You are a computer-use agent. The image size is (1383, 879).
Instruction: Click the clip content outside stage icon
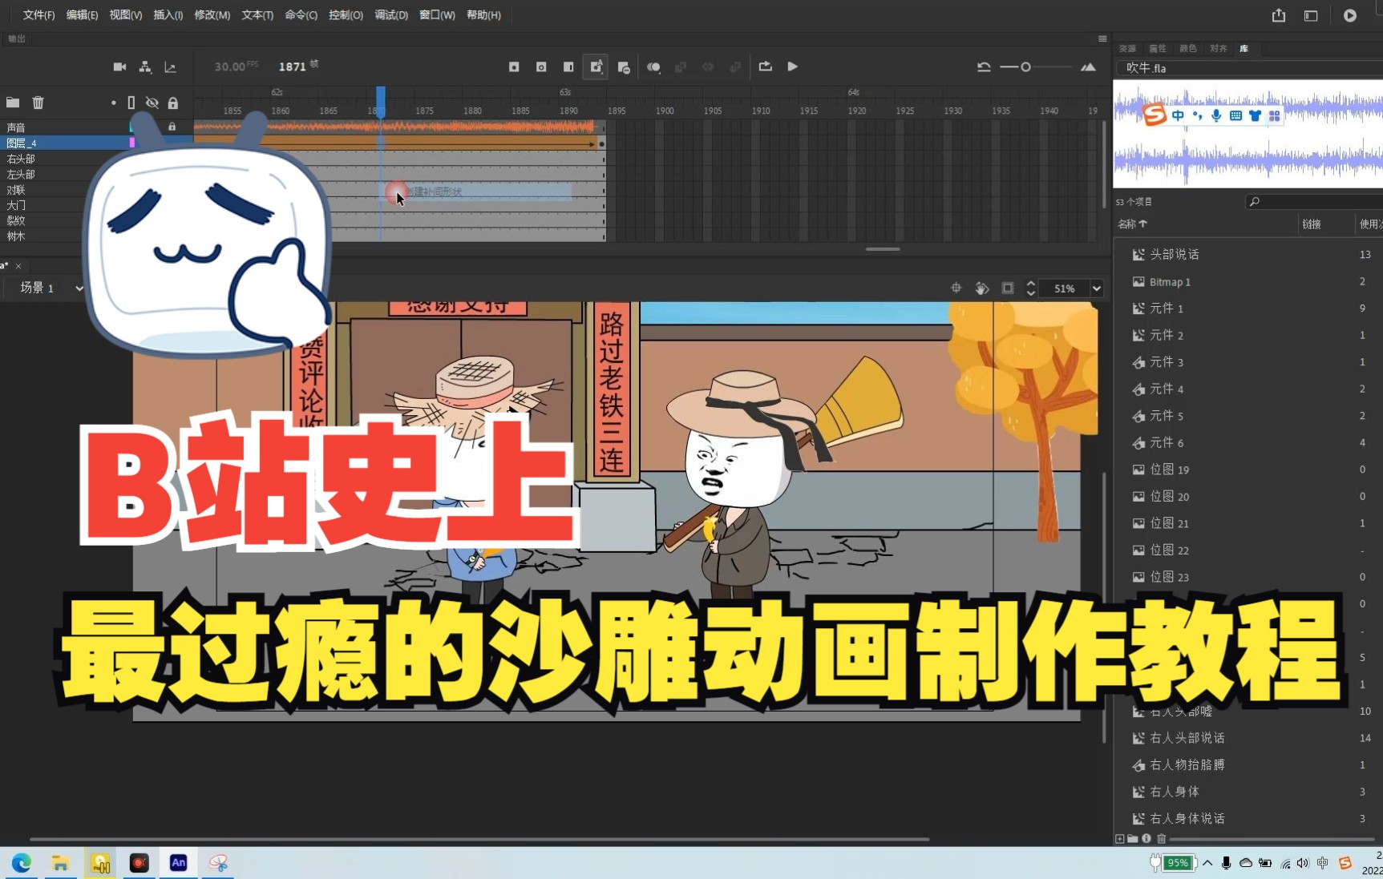click(x=1008, y=288)
